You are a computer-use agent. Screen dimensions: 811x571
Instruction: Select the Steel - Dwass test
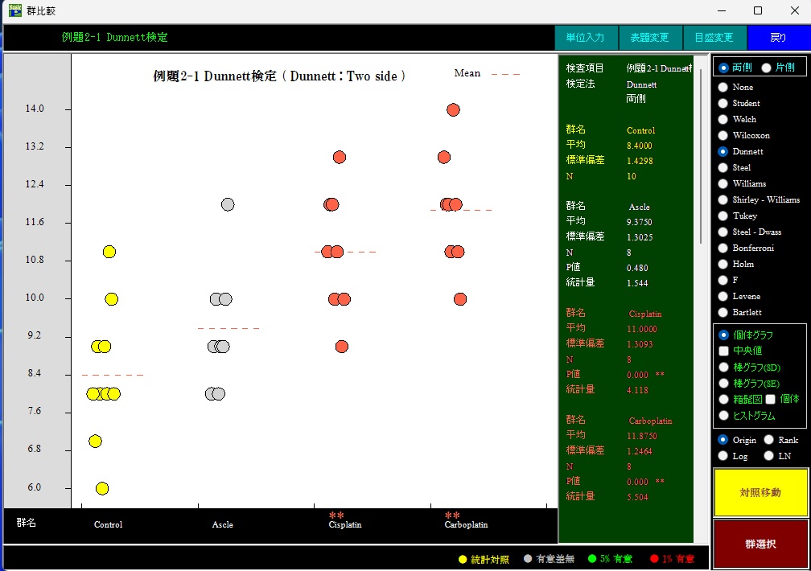(x=722, y=232)
